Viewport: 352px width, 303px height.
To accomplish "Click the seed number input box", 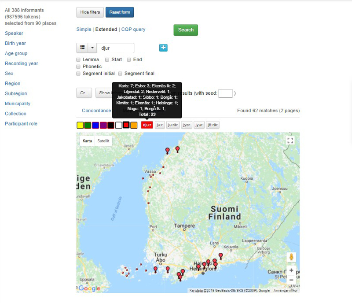I will coord(225,93).
